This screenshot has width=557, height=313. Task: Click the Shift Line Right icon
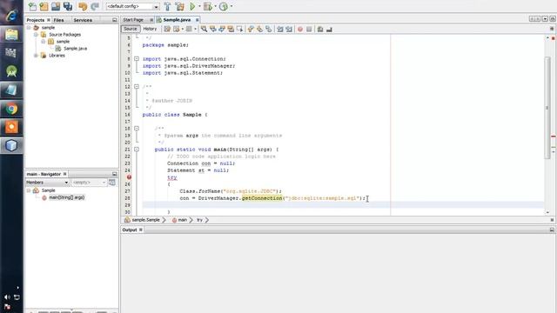(289, 29)
